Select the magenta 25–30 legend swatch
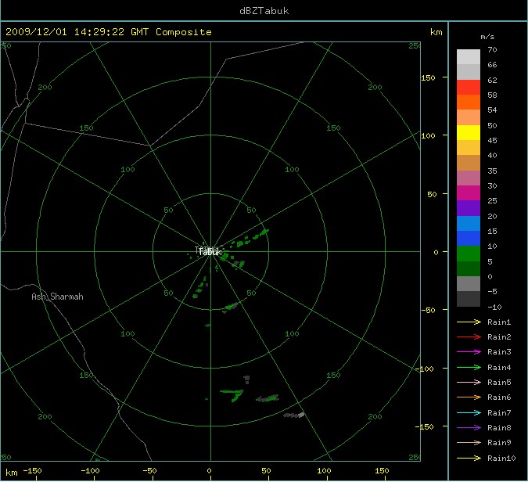 coord(469,193)
